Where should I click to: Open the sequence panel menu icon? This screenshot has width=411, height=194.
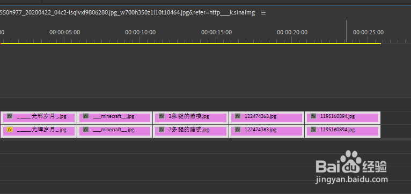(263, 13)
